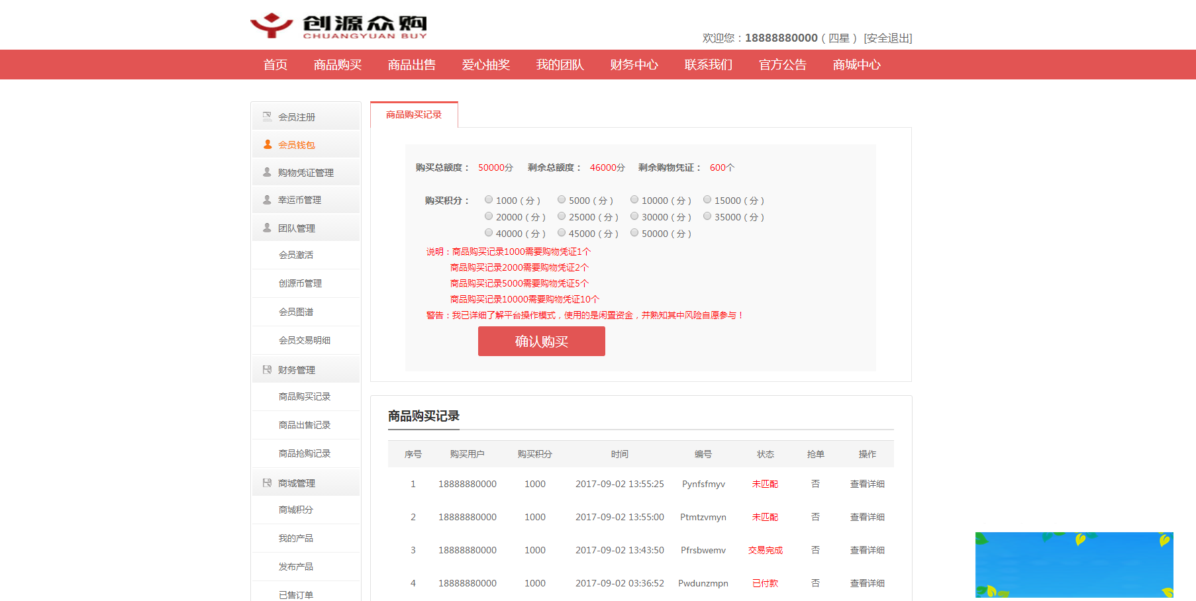Select the 50000 points radio option

point(634,233)
